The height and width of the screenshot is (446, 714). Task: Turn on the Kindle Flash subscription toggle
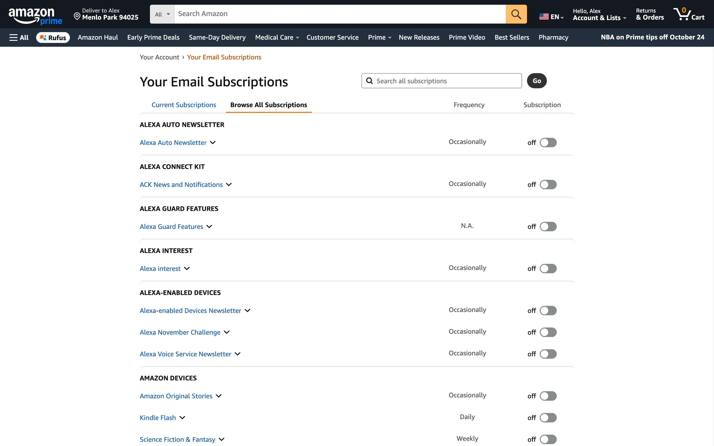point(548,418)
